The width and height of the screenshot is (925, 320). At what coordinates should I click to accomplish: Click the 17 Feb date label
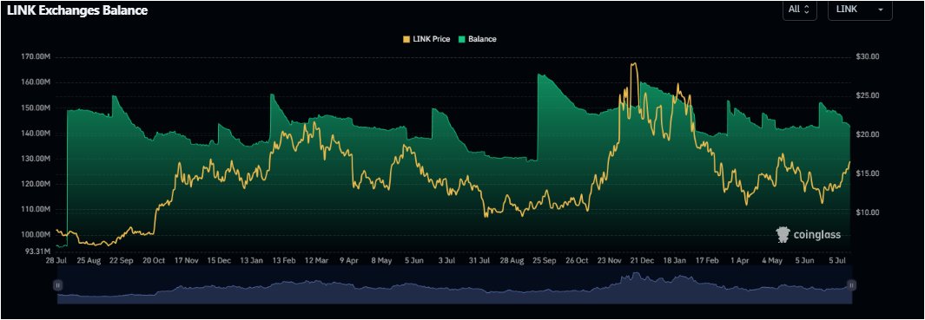[x=707, y=260]
